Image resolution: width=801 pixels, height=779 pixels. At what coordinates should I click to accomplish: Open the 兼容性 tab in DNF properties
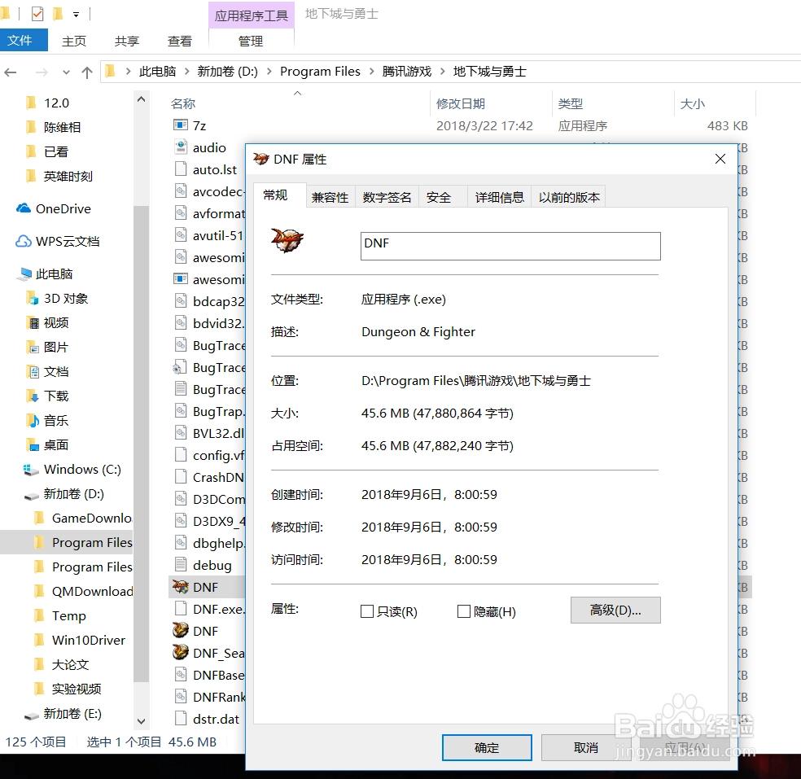330,197
